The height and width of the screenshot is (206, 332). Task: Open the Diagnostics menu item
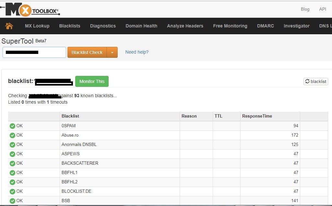(x=103, y=26)
